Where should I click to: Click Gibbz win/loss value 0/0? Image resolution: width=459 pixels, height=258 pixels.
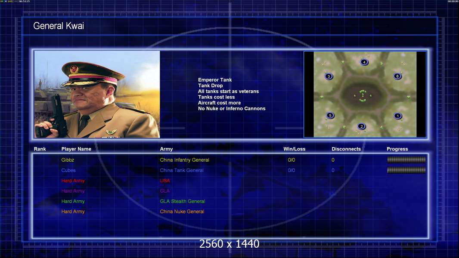tap(291, 160)
